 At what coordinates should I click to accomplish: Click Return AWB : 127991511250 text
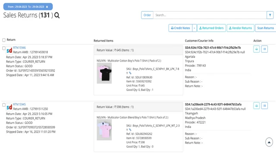[31, 109]
